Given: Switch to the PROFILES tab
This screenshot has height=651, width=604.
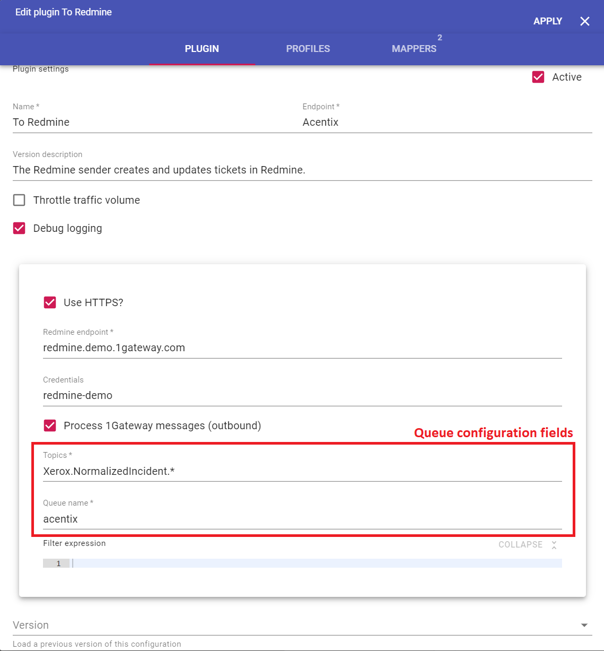Looking at the screenshot, I should point(308,49).
